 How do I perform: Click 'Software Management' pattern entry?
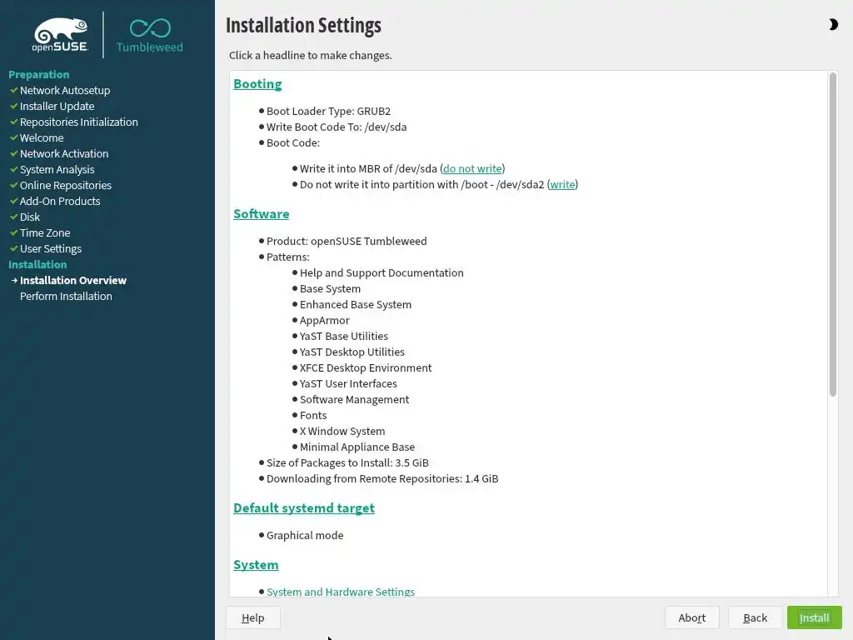(x=354, y=399)
